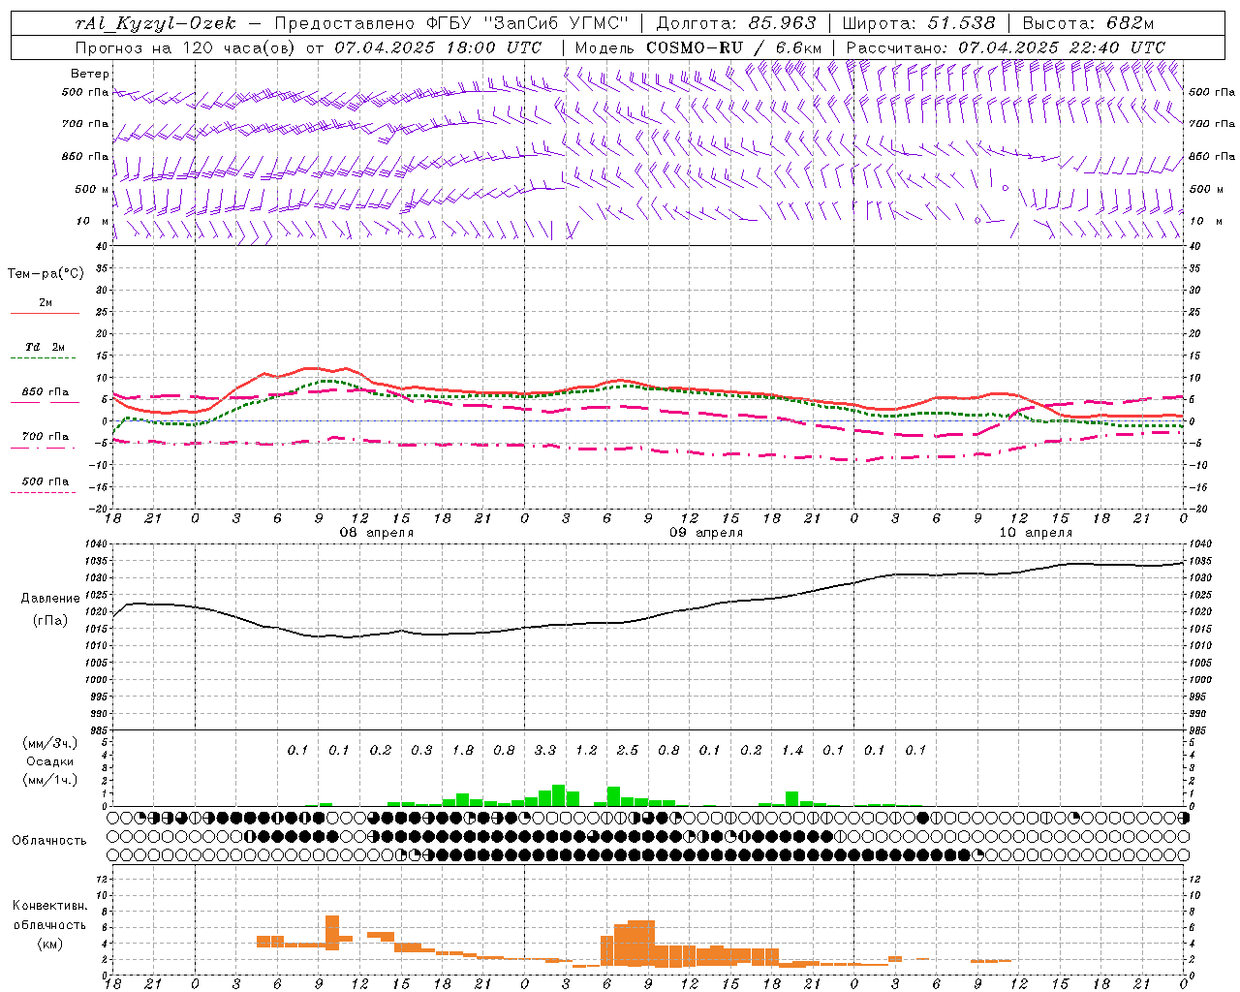Image resolution: width=1240 pixels, height=992 pixels.
Task: Click the 850 гПа legend entry
Action: coord(45,396)
